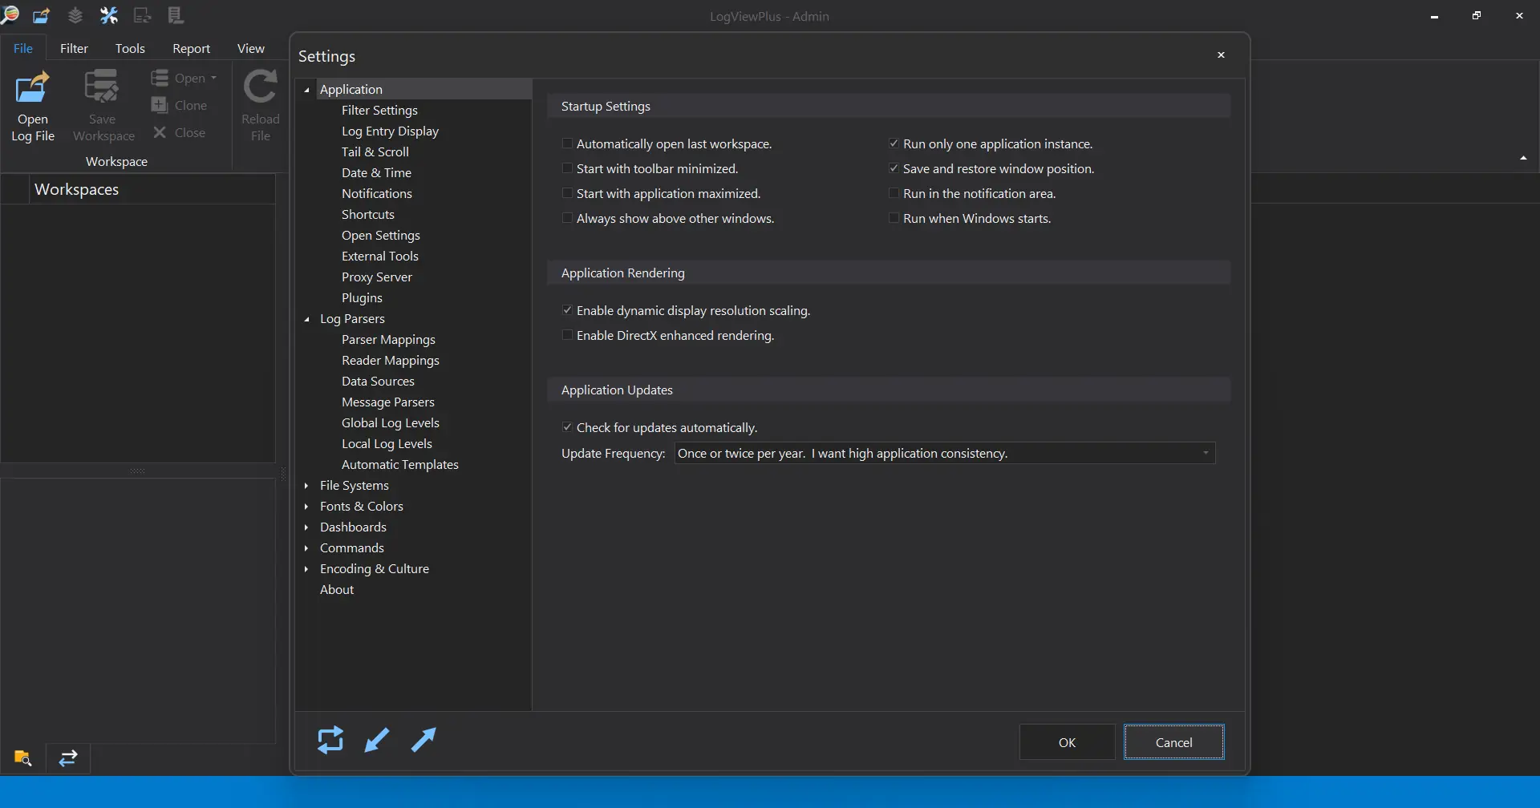The width and height of the screenshot is (1540, 808).
Task: Switch to the Filter ribbon tab
Action: click(x=74, y=48)
